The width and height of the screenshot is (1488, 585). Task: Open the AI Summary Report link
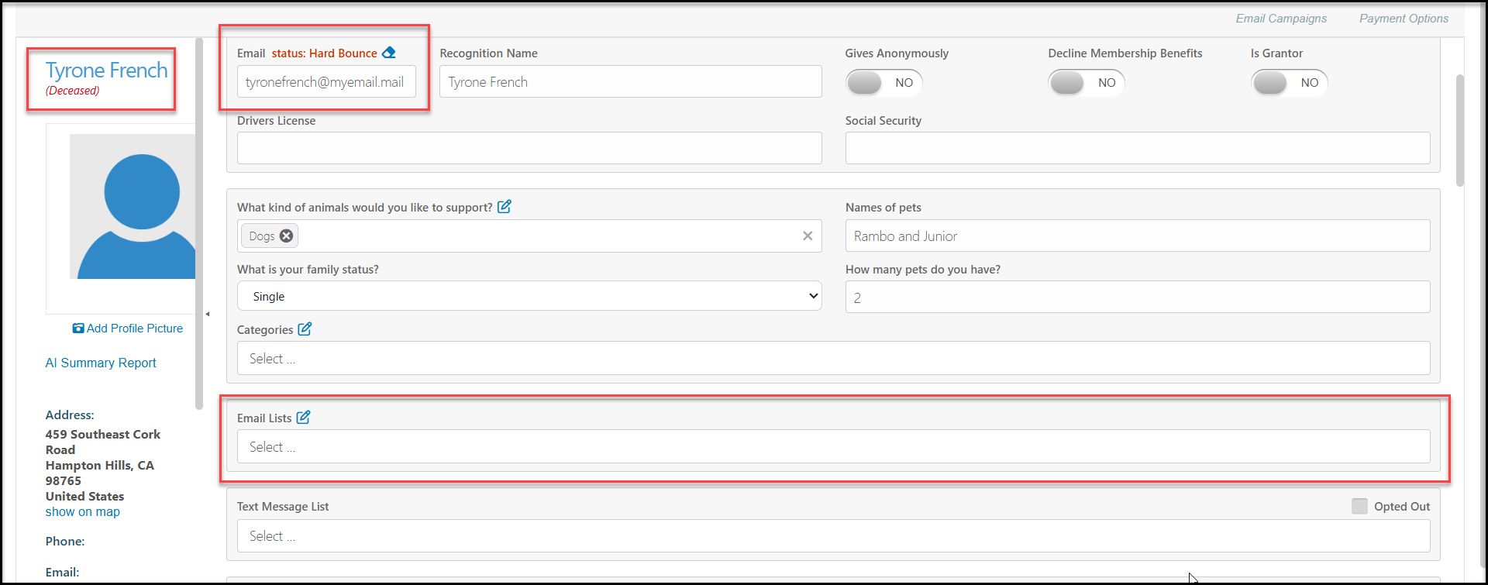[101, 363]
